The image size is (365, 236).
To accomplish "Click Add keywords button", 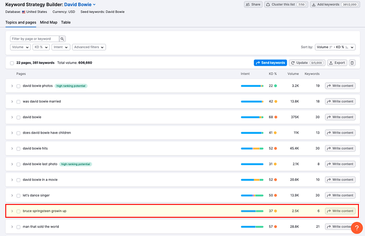I will (x=335, y=4).
